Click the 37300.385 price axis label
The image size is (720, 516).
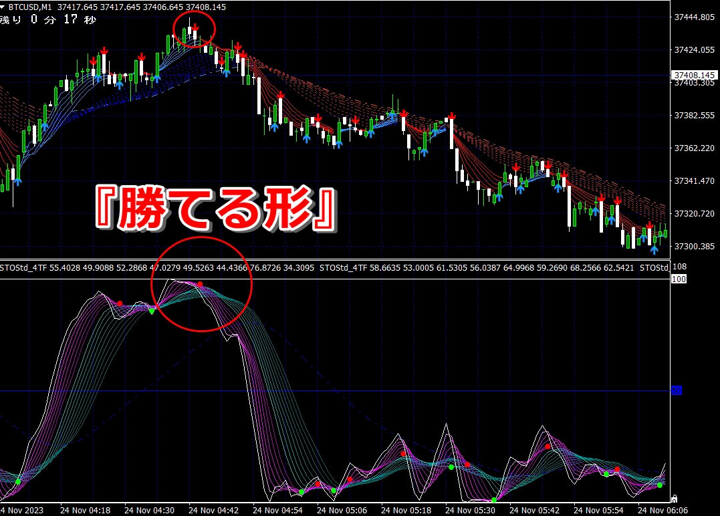click(x=695, y=247)
